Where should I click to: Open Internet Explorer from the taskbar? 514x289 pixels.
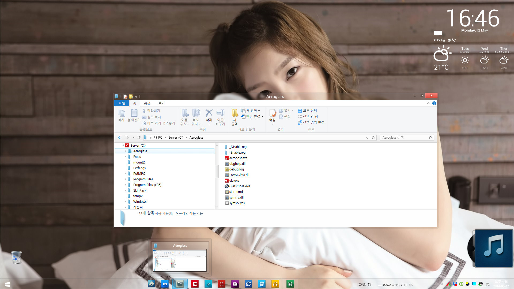click(152, 284)
